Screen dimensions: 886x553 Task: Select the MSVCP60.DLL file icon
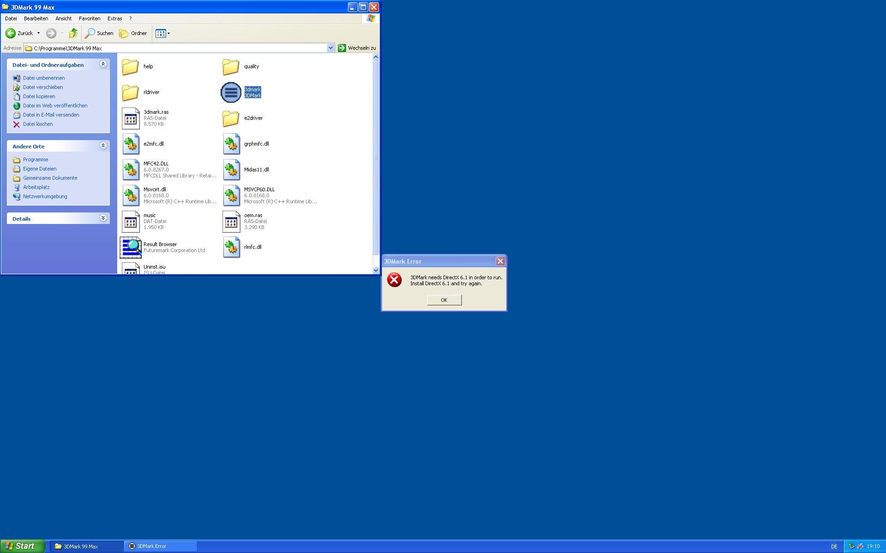click(x=231, y=196)
